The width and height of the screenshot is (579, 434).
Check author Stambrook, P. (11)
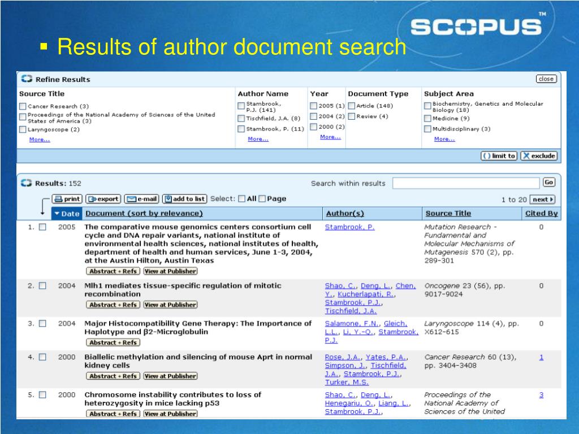241,129
